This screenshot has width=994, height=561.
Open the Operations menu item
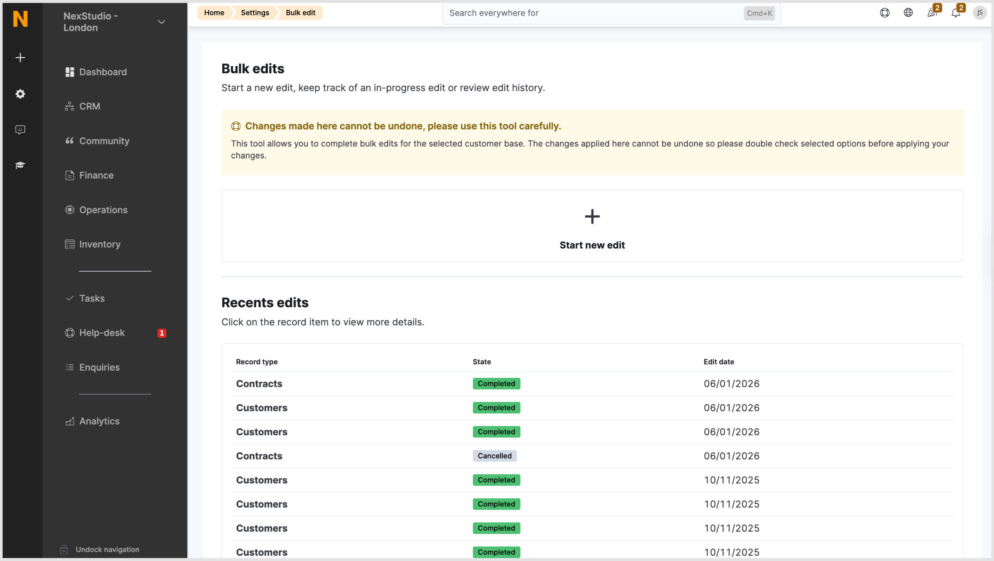tap(103, 210)
